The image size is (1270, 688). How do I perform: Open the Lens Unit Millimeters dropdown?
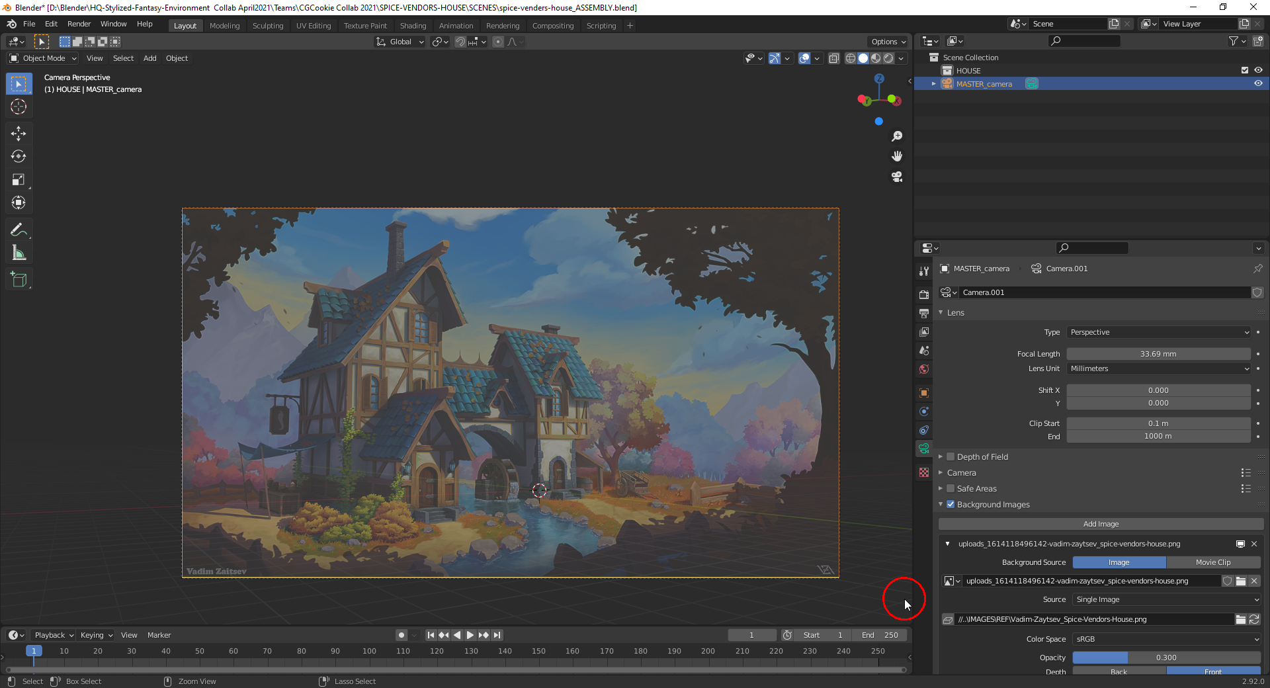(1159, 369)
